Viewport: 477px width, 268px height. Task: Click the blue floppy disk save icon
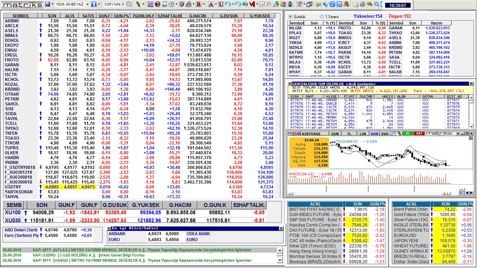47,4
